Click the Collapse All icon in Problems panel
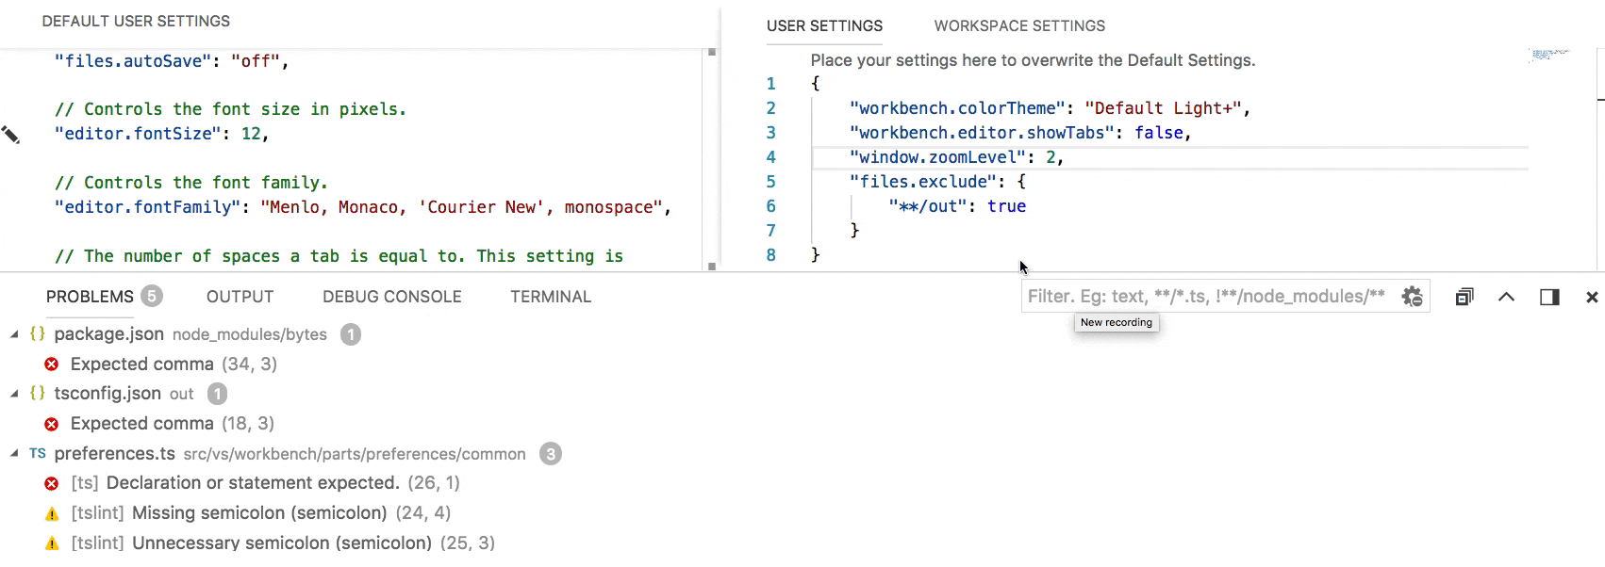 click(1464, 297)
